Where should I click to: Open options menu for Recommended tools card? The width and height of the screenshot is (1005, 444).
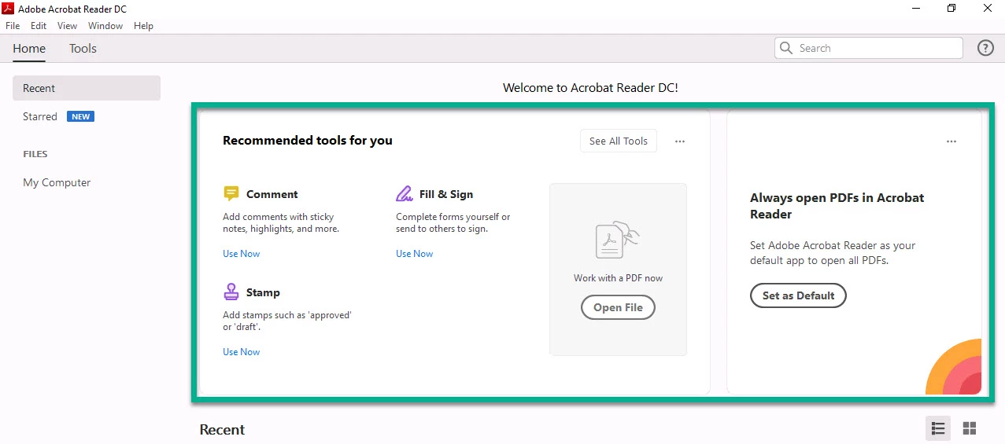tap(680, 141)
